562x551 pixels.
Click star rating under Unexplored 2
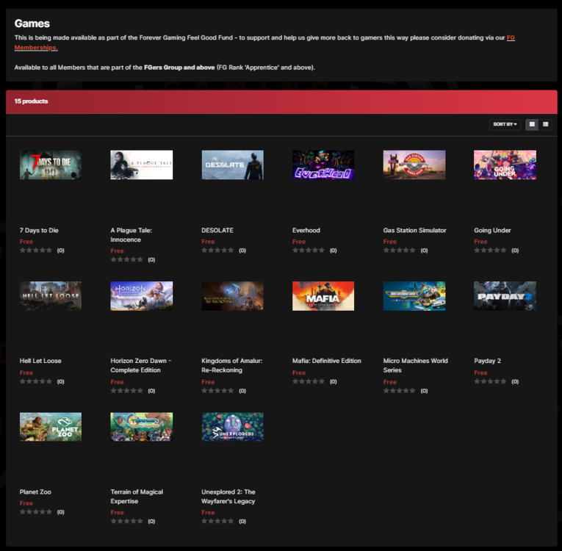pyautogui.click(x=217, y=521)
